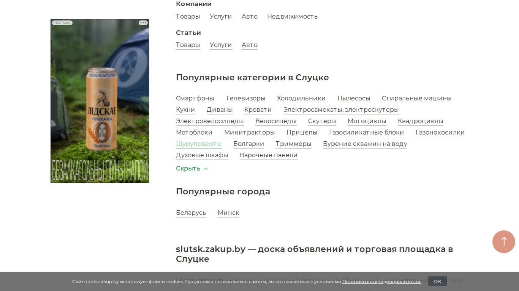The width and height of the screenshot is (519, 291).
Task: Go to the Стиральные машины category
Action: (417, 98)
